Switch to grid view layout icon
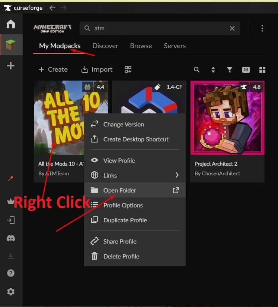Viewport: 278px width, 307px height. [x=262, y=69]
